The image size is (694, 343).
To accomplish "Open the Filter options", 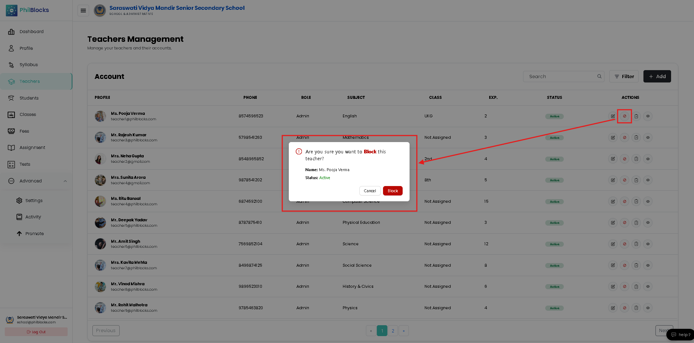I will [x=624, y=76].
